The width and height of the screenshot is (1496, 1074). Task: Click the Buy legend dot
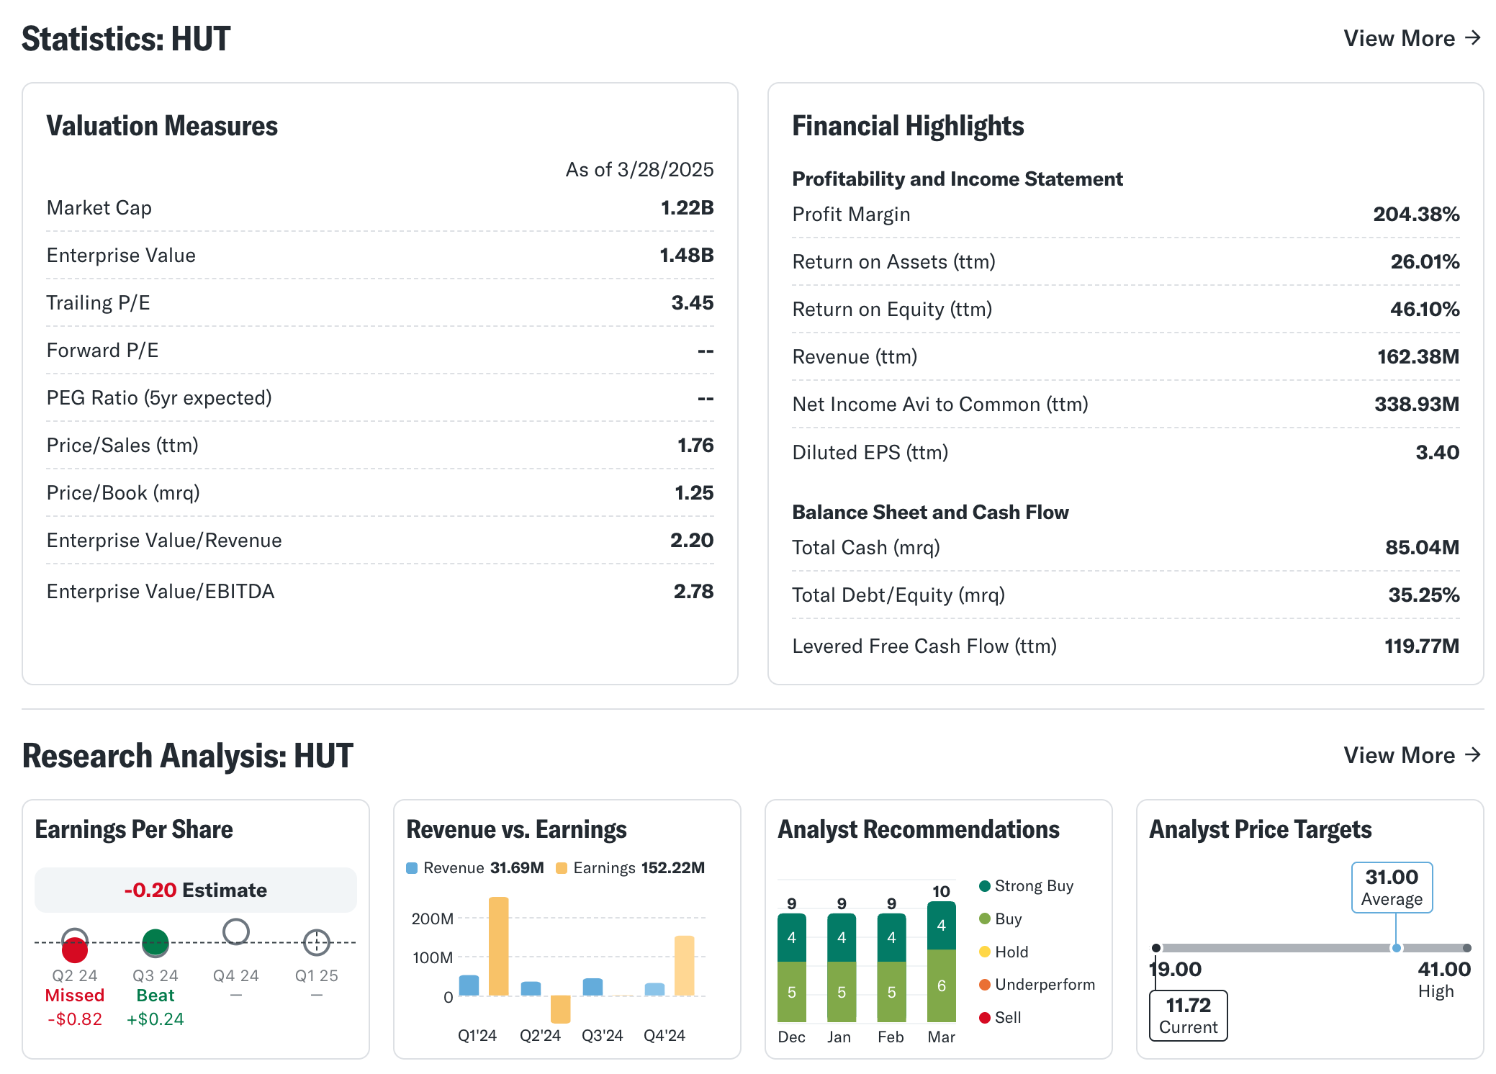click(x=985, y=919)
